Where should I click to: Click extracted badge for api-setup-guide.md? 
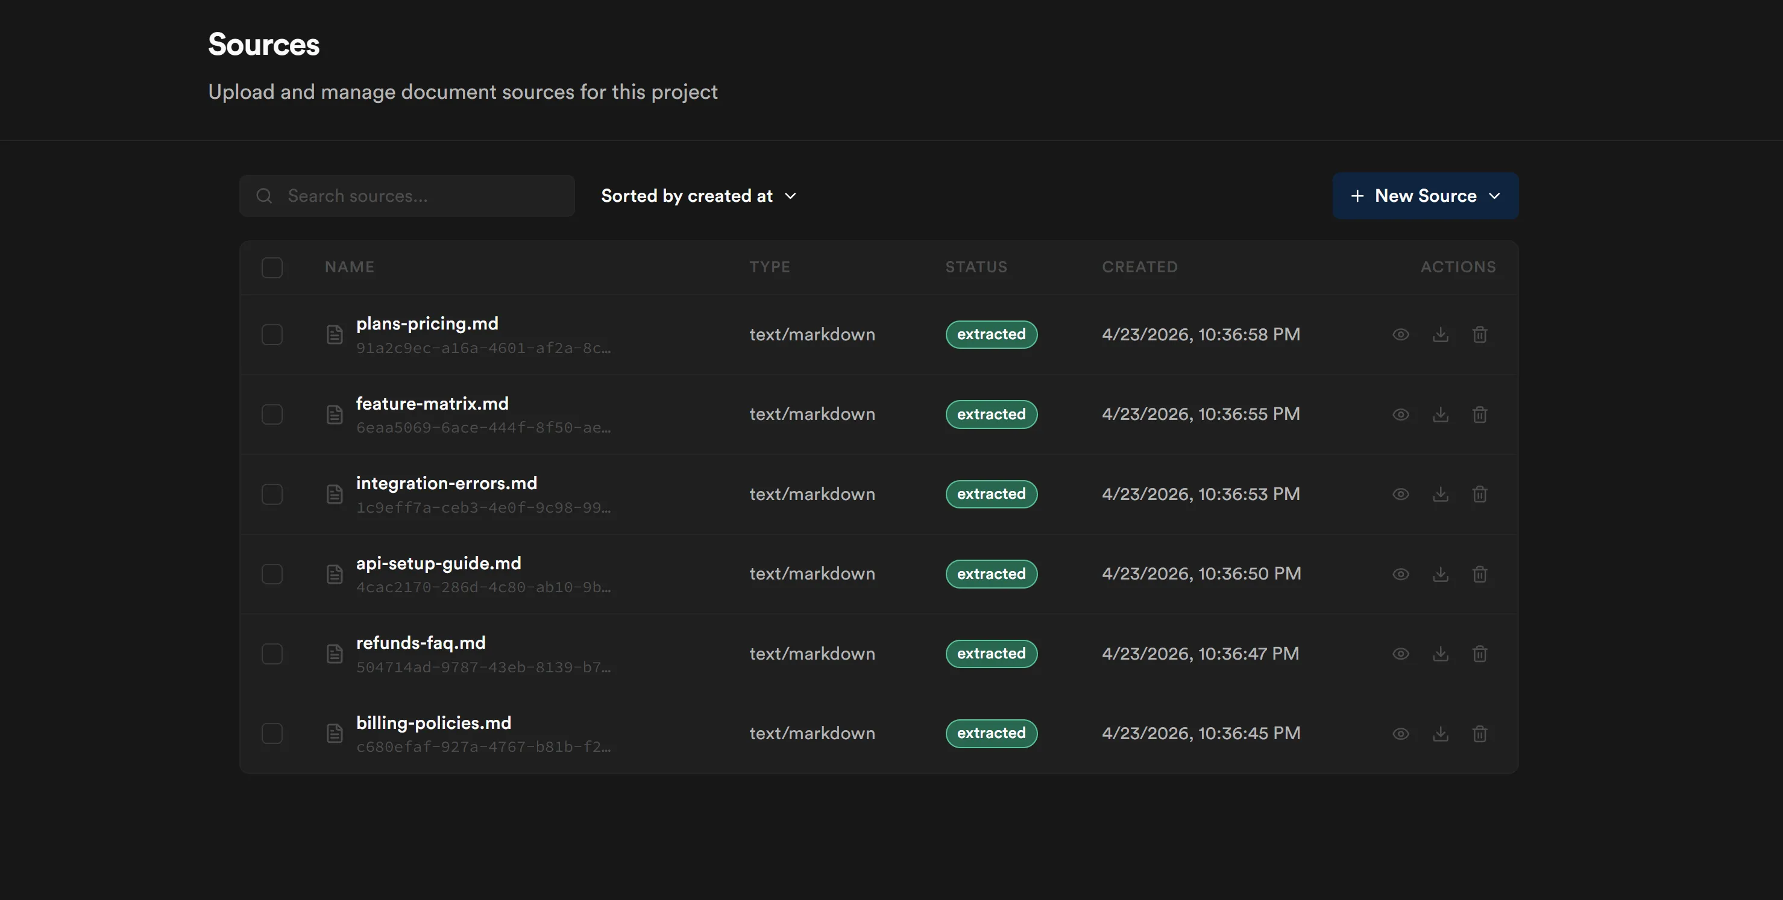(x=991, y=574)
